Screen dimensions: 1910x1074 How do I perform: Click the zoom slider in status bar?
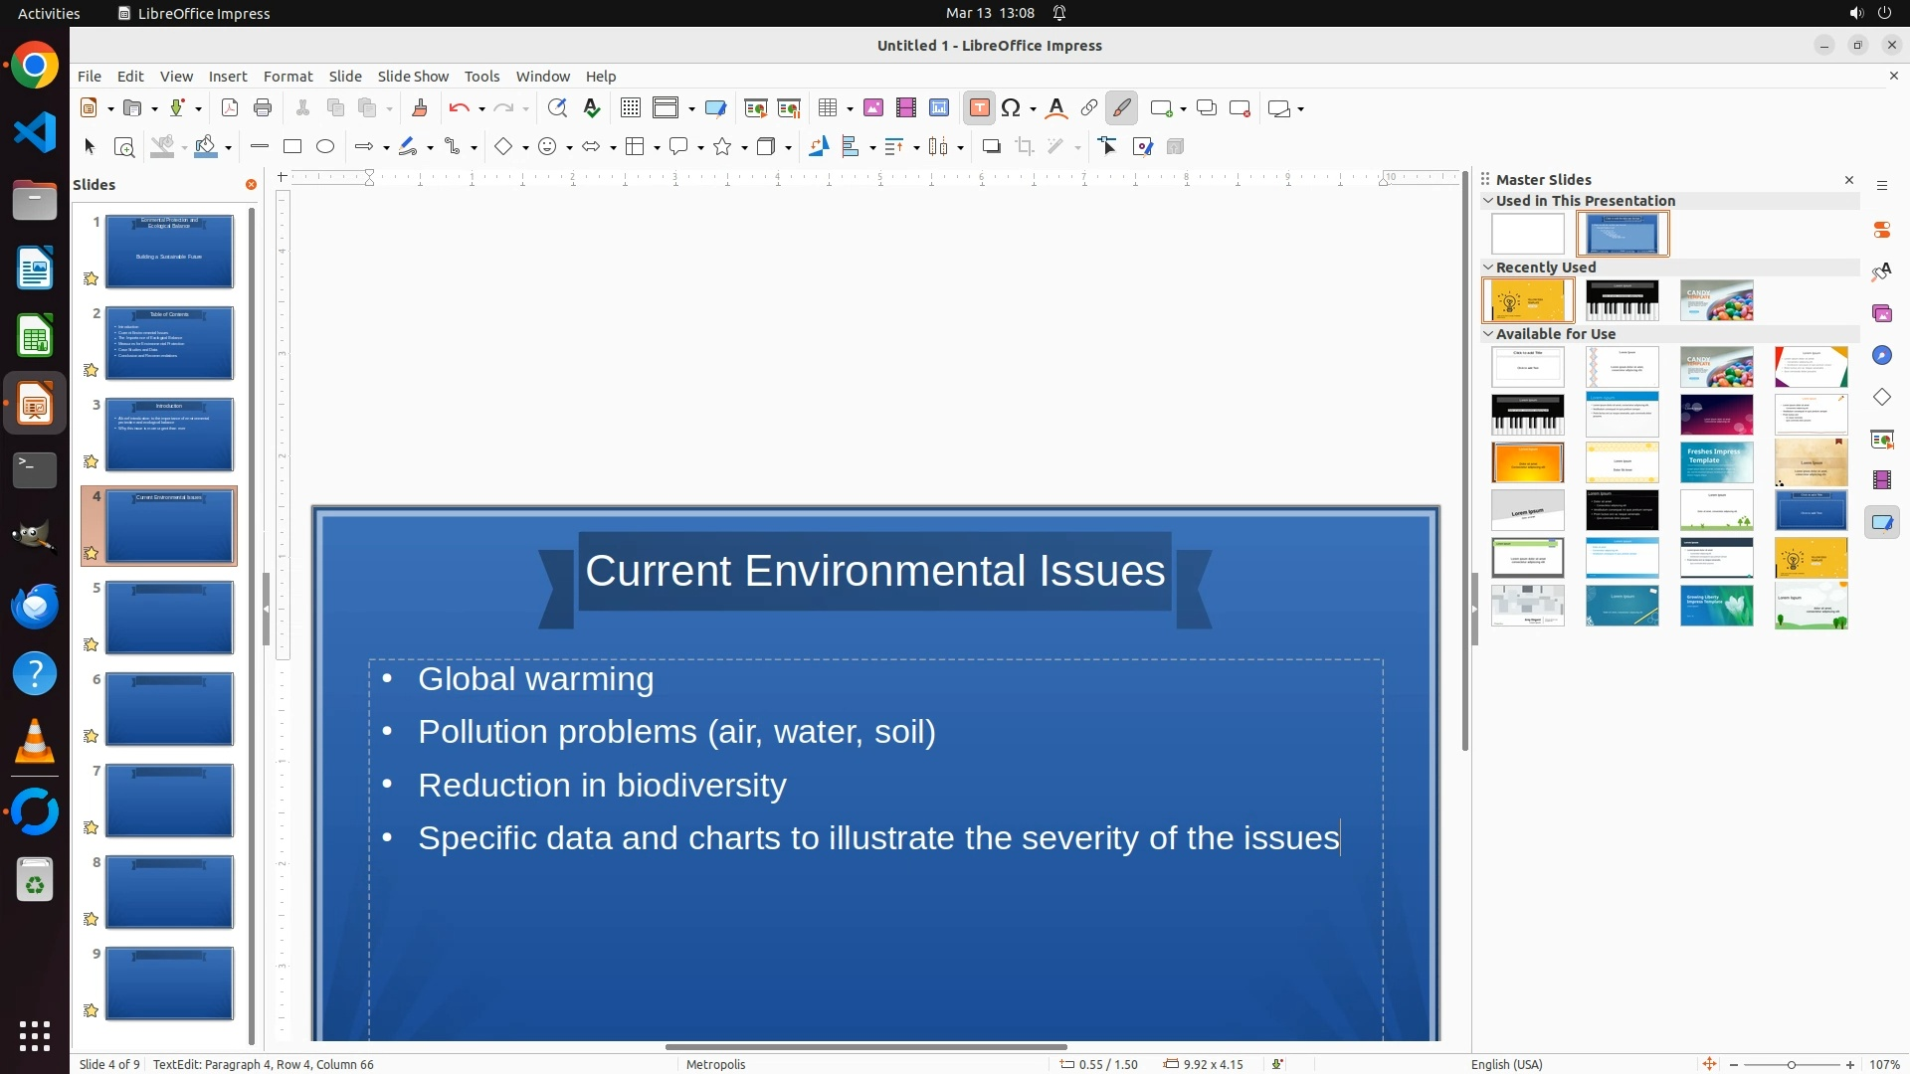coord(1791,1064)
